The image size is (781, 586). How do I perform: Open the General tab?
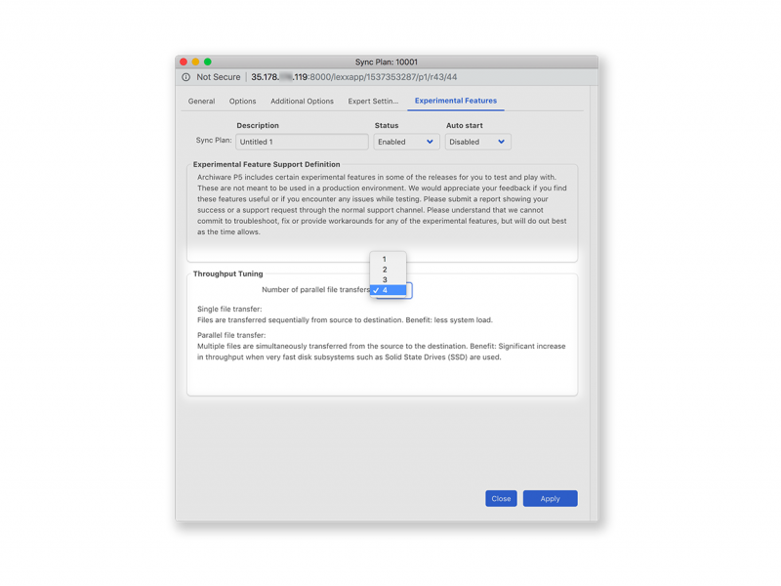[201, 102]
